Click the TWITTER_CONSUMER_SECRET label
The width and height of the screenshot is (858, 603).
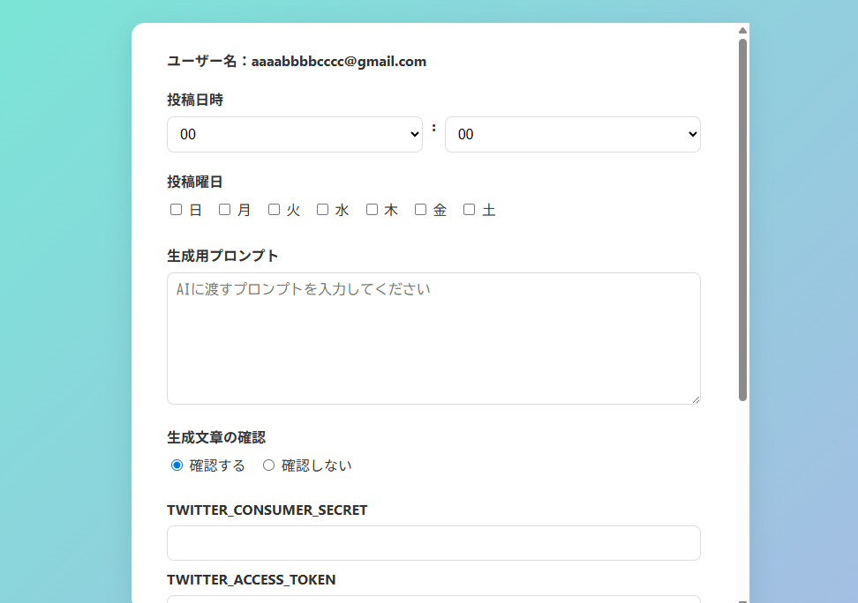point(267,510)
